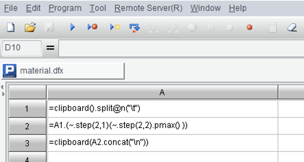The image size is (304, 162).
Task: Open the Edit menu
Action: (33, 8)
